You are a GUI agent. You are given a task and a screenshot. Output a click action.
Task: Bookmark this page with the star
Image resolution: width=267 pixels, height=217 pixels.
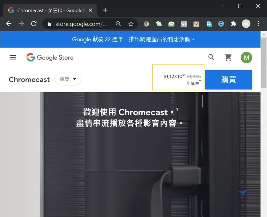tap(131, 24)
